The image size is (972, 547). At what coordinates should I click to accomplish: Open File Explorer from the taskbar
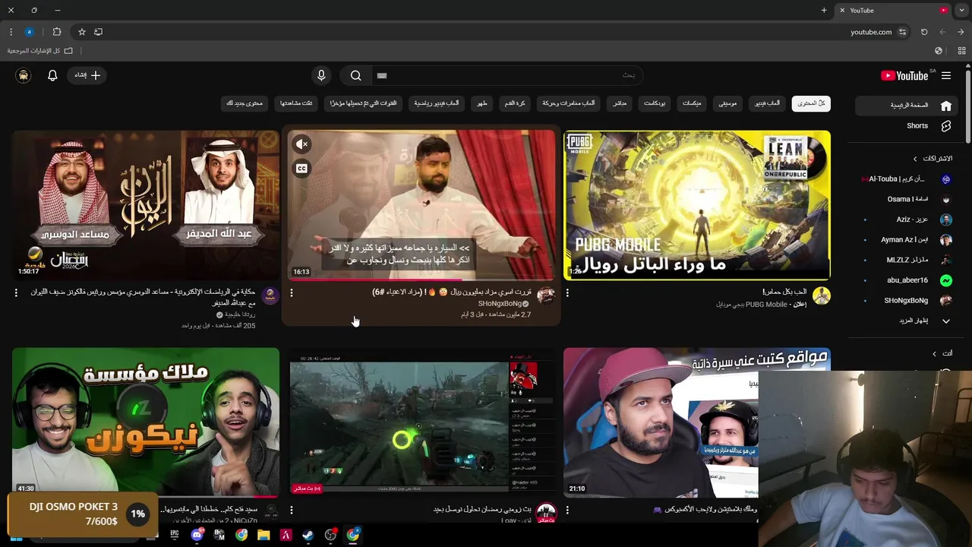[264, 535]
